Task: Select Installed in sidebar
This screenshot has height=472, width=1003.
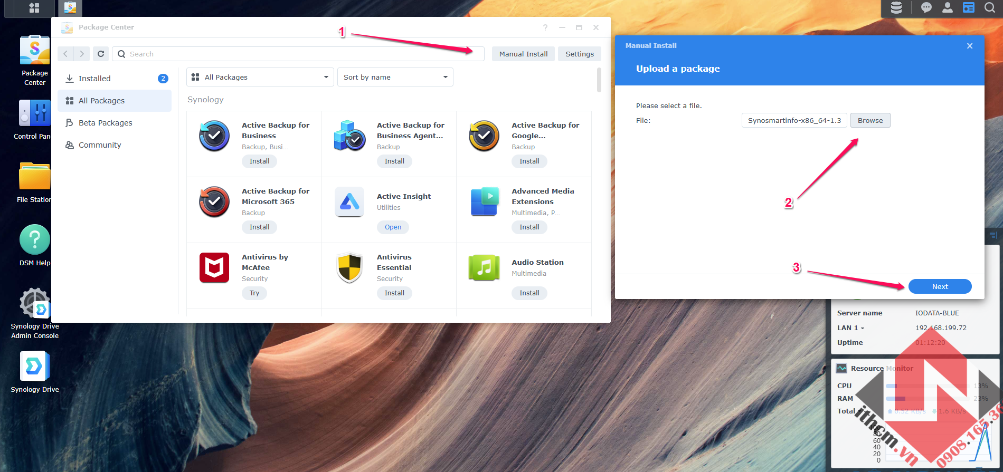Action: click(x=115, y=79)
